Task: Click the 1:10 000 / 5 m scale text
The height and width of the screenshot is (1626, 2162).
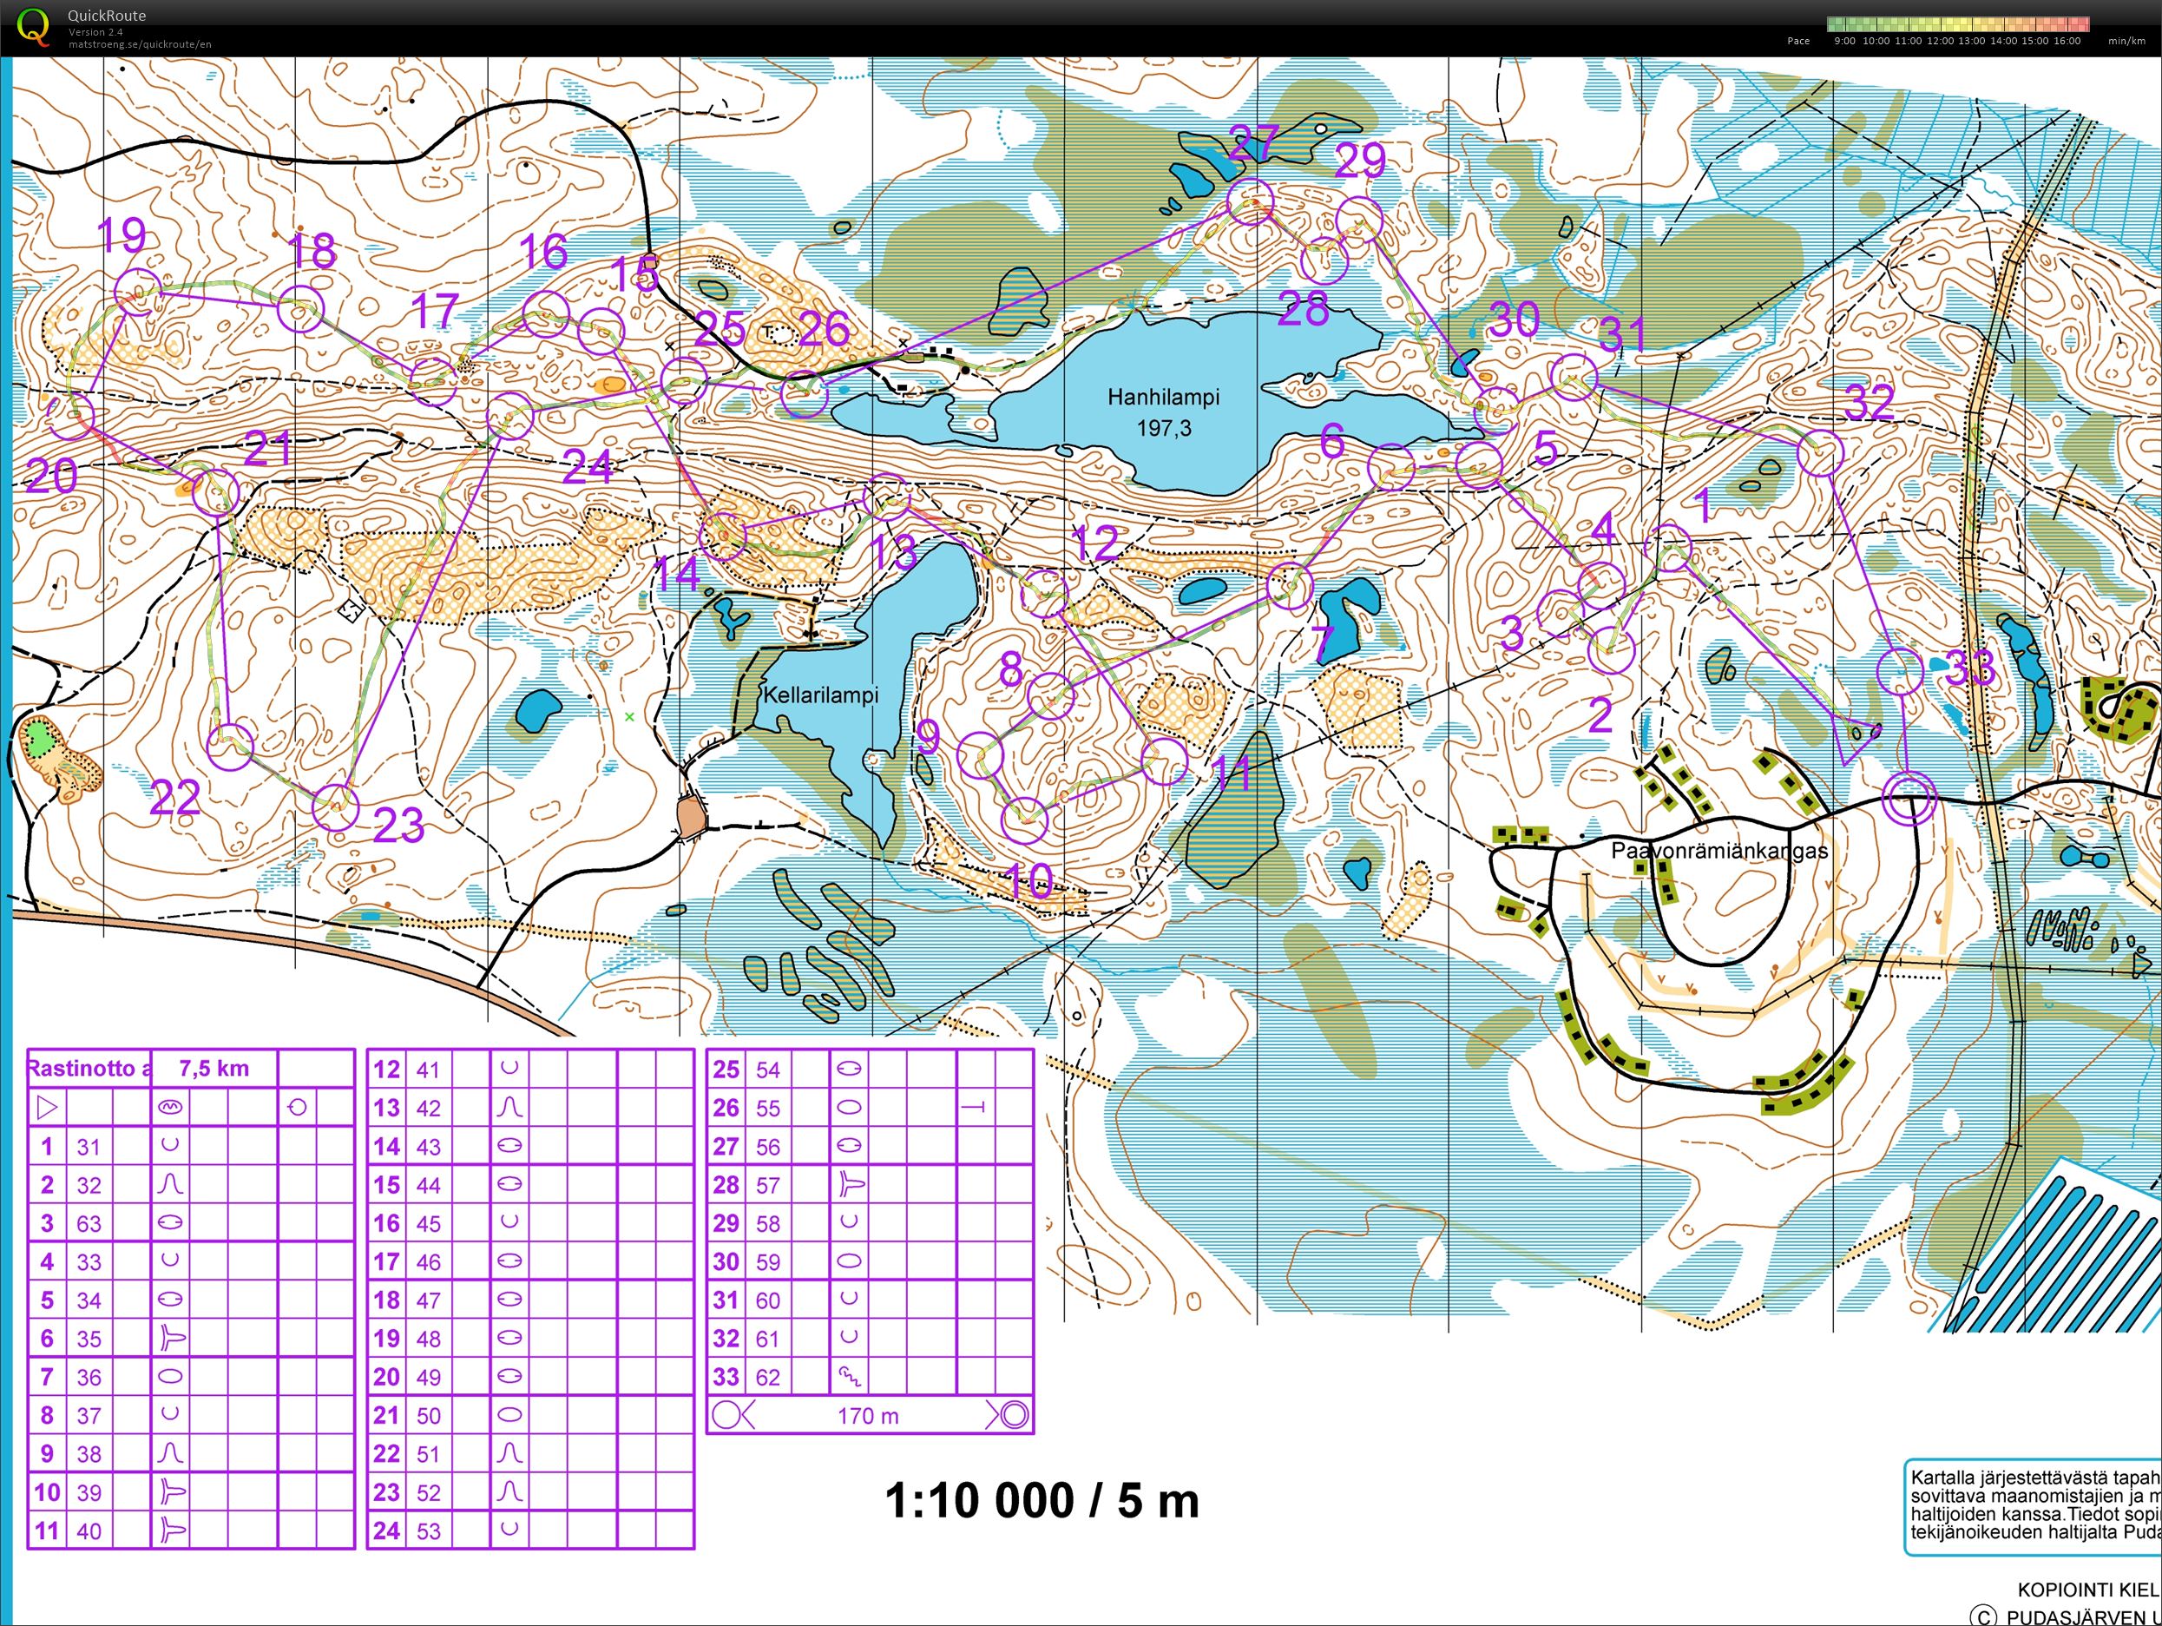Action: tap(1042, 1501)
